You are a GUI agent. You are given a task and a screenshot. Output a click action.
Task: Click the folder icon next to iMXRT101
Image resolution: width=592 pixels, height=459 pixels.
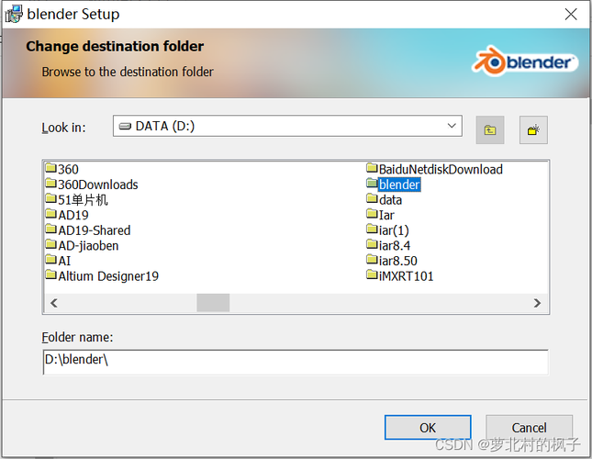(x=372, y=274)
